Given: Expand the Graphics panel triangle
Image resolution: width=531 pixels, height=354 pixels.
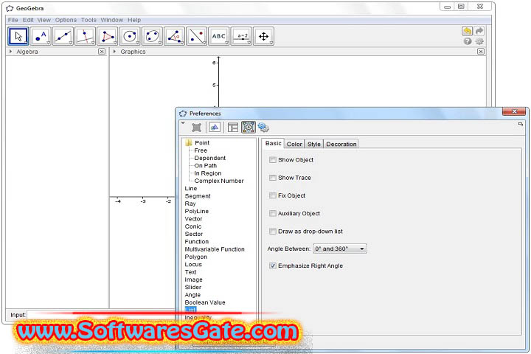Looking at the screenshot, I should tap(115, 52).
